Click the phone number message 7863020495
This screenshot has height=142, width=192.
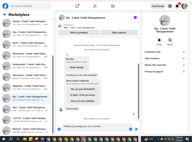72,109
